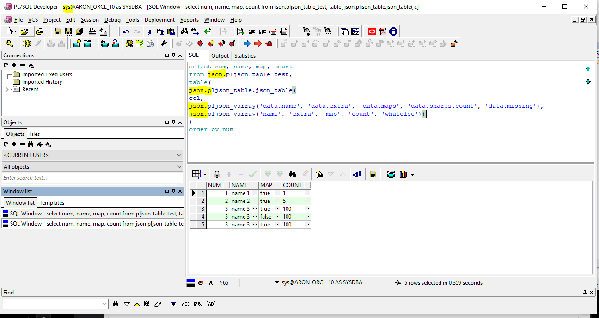Pin the Objects panel with the pin icon
Image resolution: width=599 pixels, height=318 pixels.
tap(173, 122)
